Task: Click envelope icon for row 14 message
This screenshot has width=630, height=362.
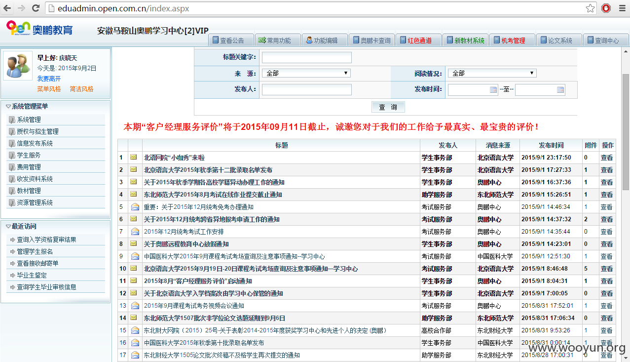Action: (x=134, y=318)
